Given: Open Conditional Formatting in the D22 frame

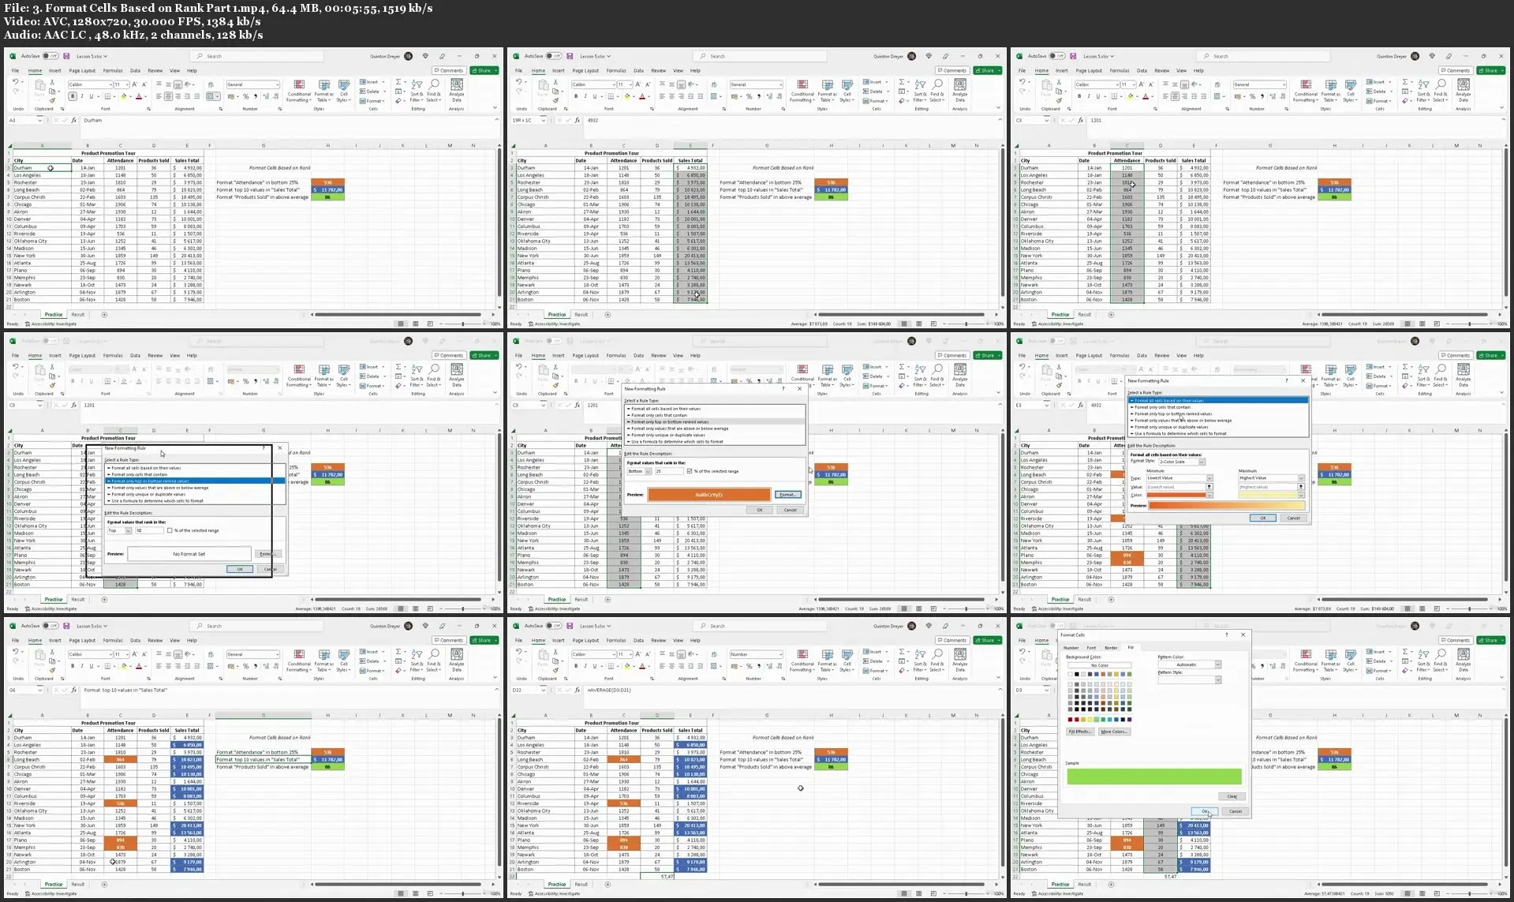Looking at the screenshot, I should 802,660.
